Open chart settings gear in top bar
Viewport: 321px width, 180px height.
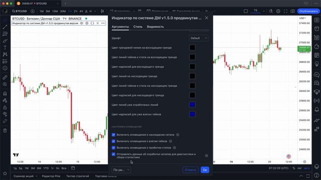click(x=278, y=11)
